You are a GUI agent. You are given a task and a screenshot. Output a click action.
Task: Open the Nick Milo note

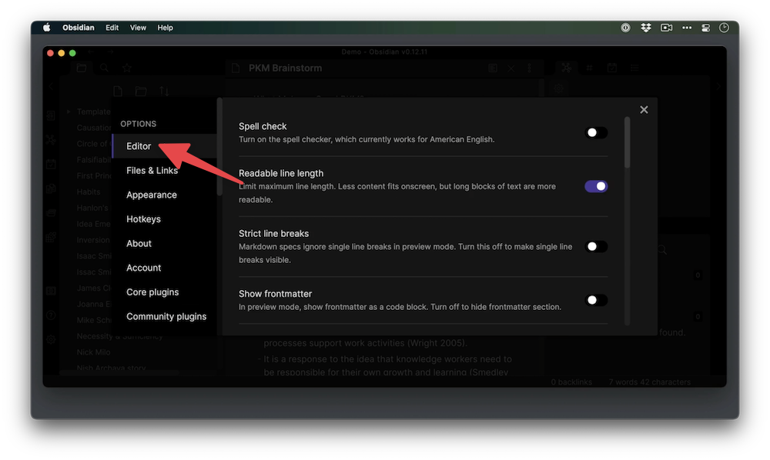click(93, 352)
